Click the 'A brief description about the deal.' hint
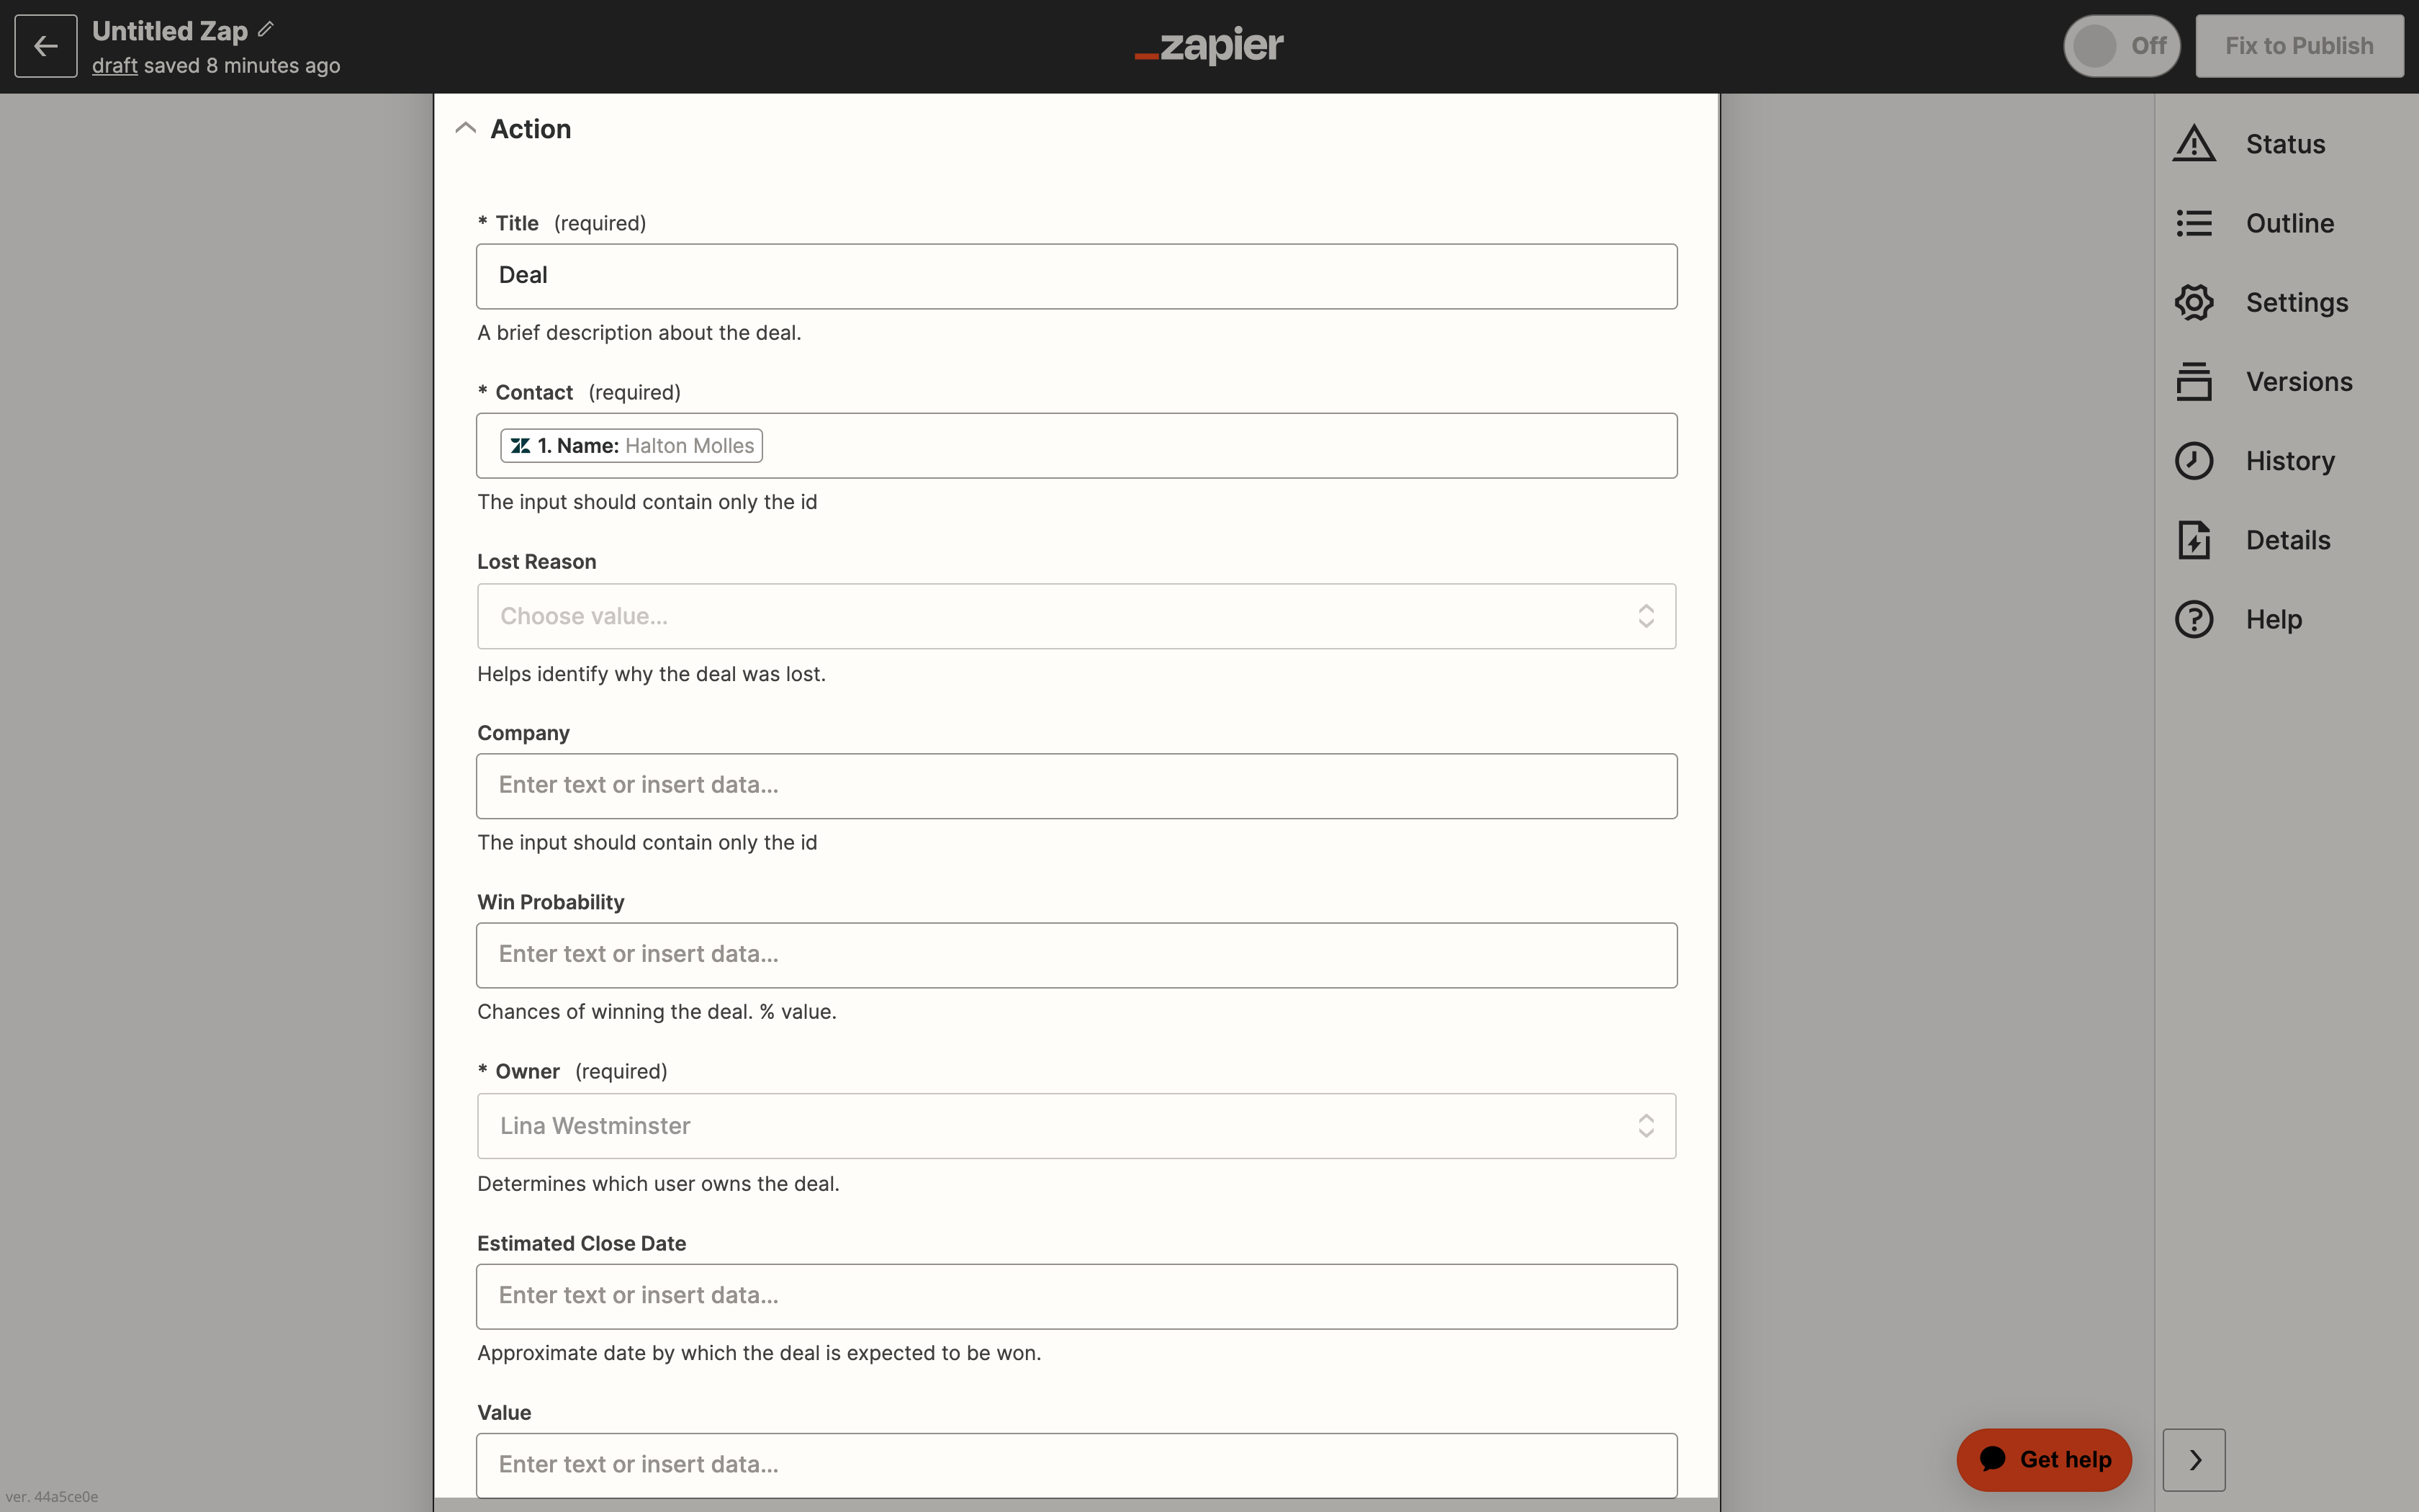Screen dimensions: 2419x1512 tap(639, 333)
